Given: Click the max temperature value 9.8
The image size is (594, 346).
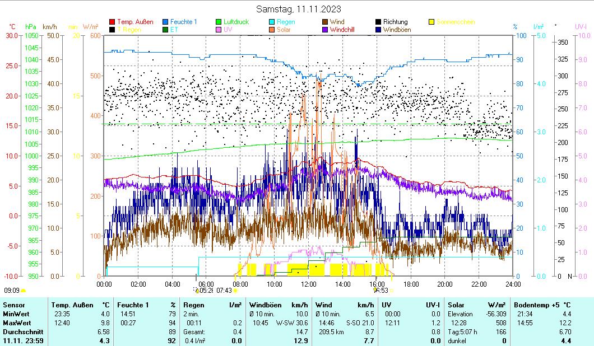Looking at the screenshot, I should tap(105, 323).
